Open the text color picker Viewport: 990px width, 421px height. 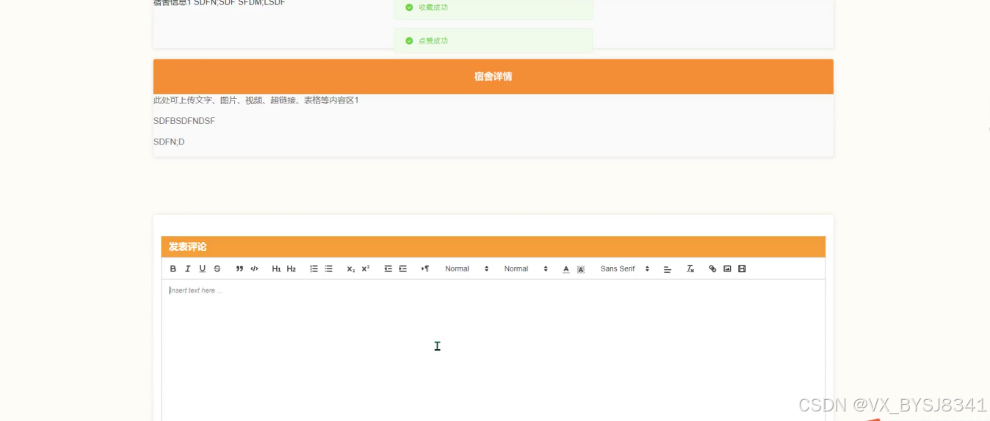coord(566,269)
